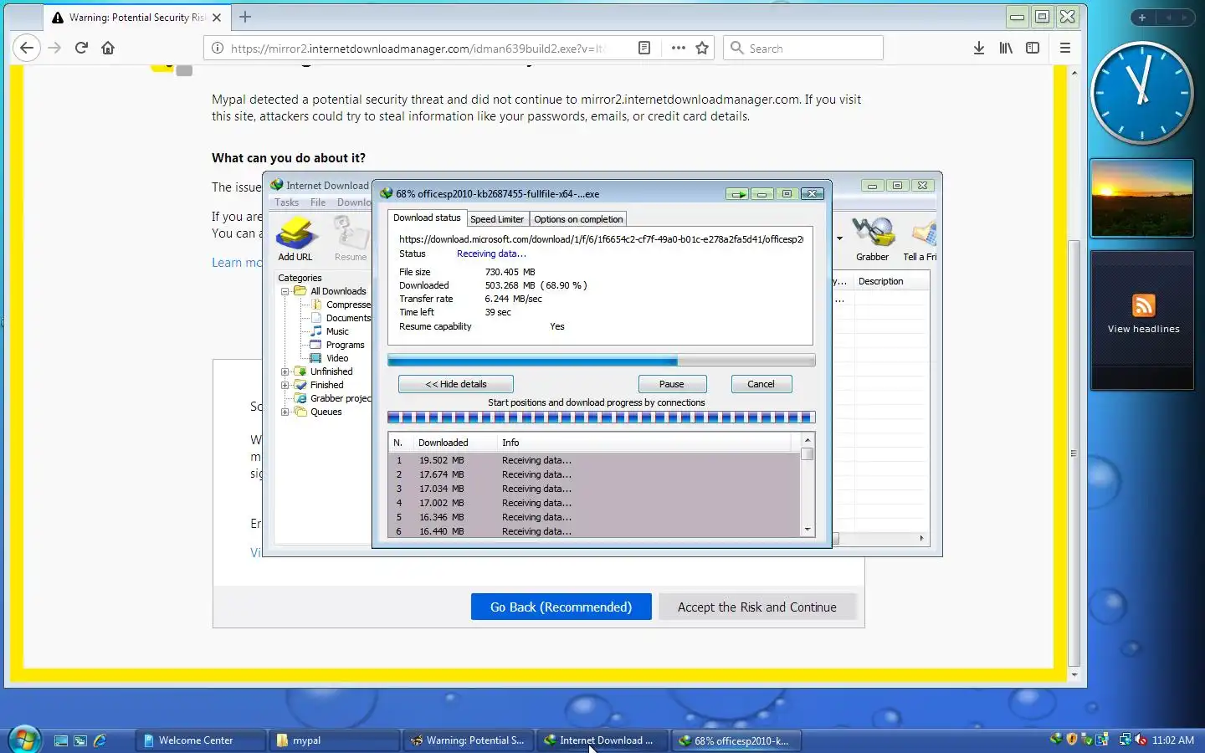
Task: Close the Warning: Potential Security Risk tab
Action: click(x=217, y=17)
